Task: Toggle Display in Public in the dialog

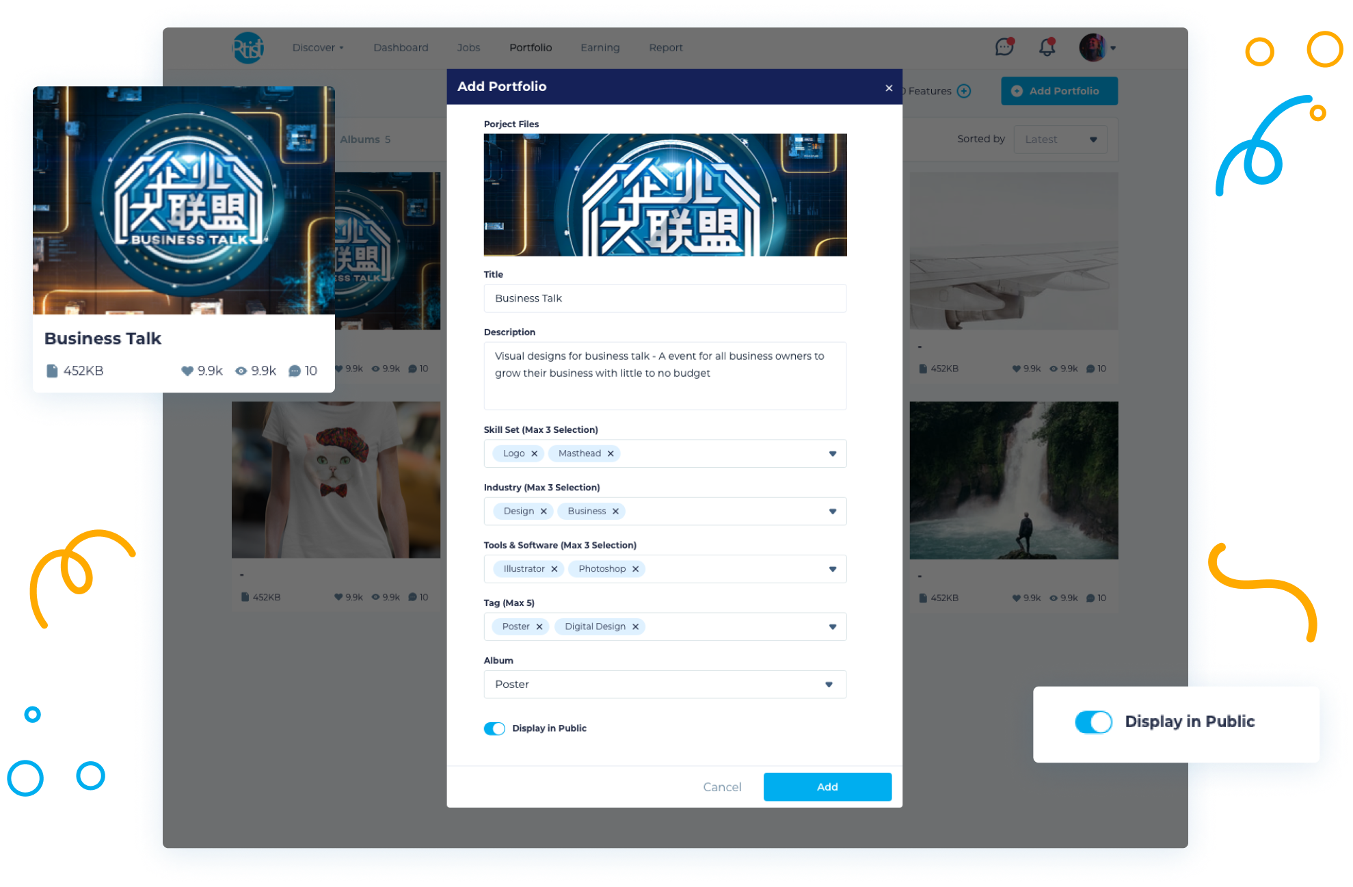Action: (494, 728)
